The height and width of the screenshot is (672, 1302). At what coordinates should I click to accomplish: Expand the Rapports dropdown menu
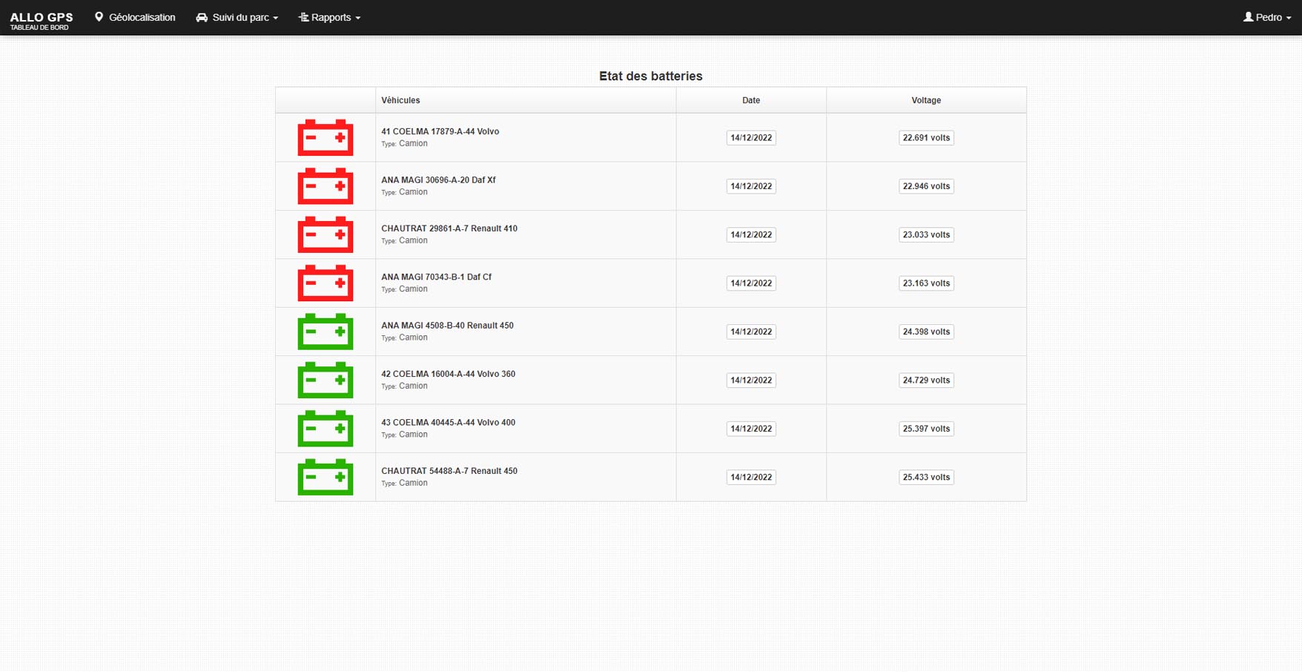pos(329,17)
